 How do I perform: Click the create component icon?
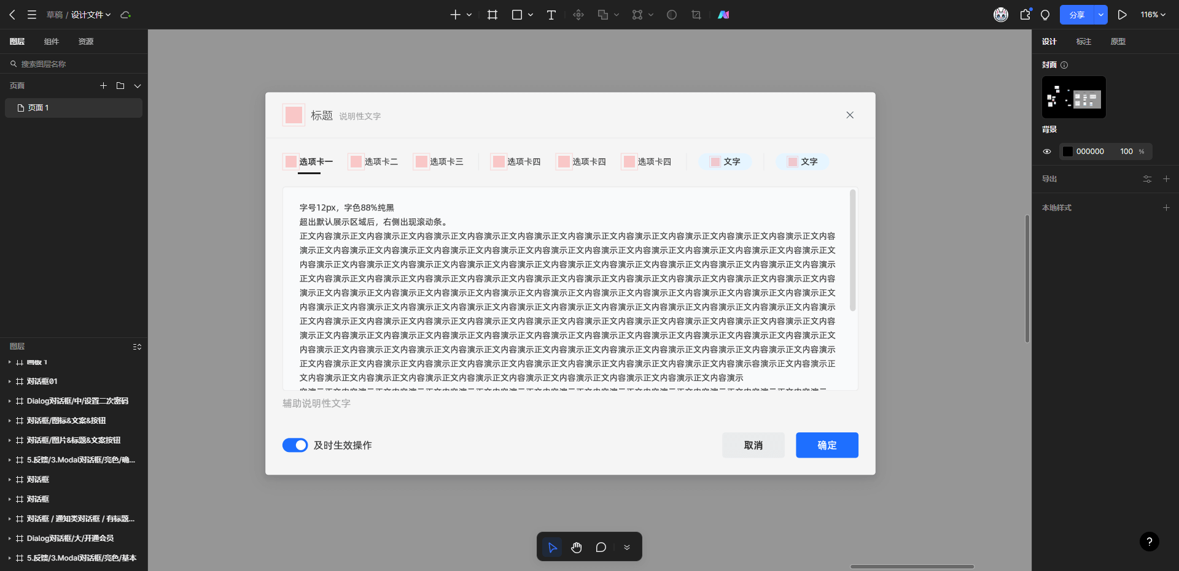(x=578, y=15)
